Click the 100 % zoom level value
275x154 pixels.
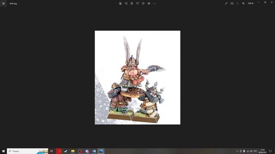click(x=251, y=3)
